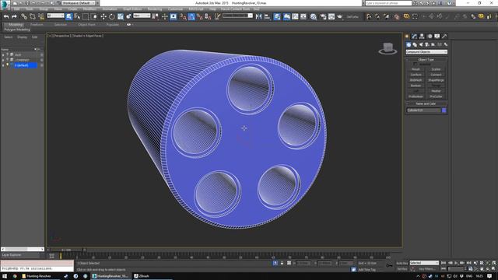This screenshot has width=498, height=280.
Task: Open the selection filter dropdown
Action: click(55, 16)
